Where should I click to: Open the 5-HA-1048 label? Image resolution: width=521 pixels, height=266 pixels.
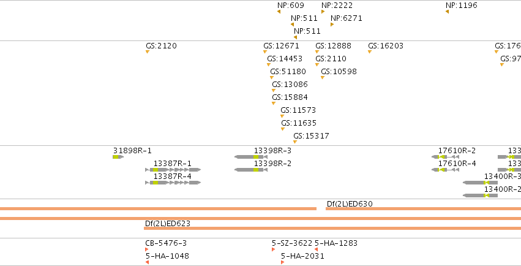[168, 256]
